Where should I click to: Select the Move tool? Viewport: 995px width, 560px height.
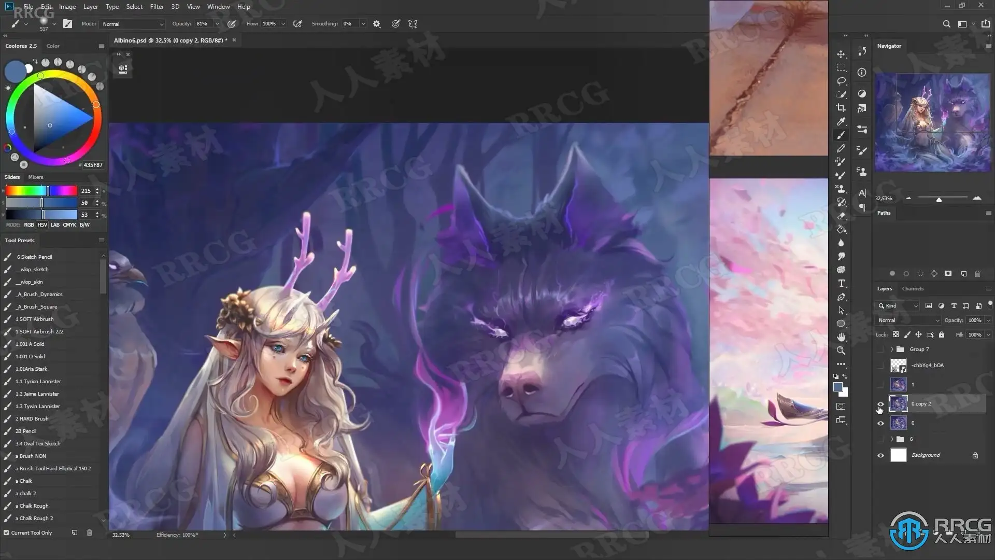841,54
